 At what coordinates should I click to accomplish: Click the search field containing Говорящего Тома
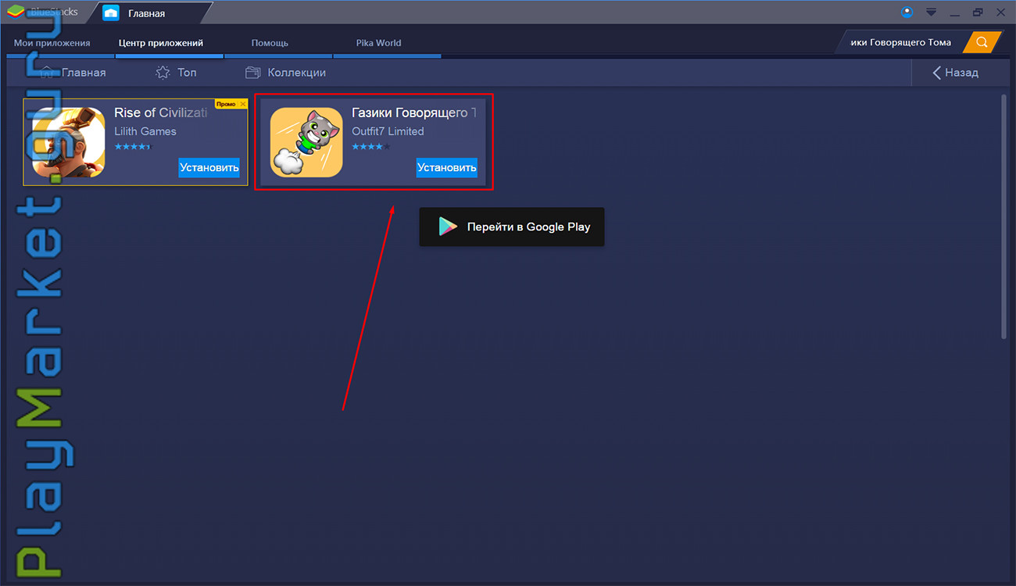coord(900,42)
